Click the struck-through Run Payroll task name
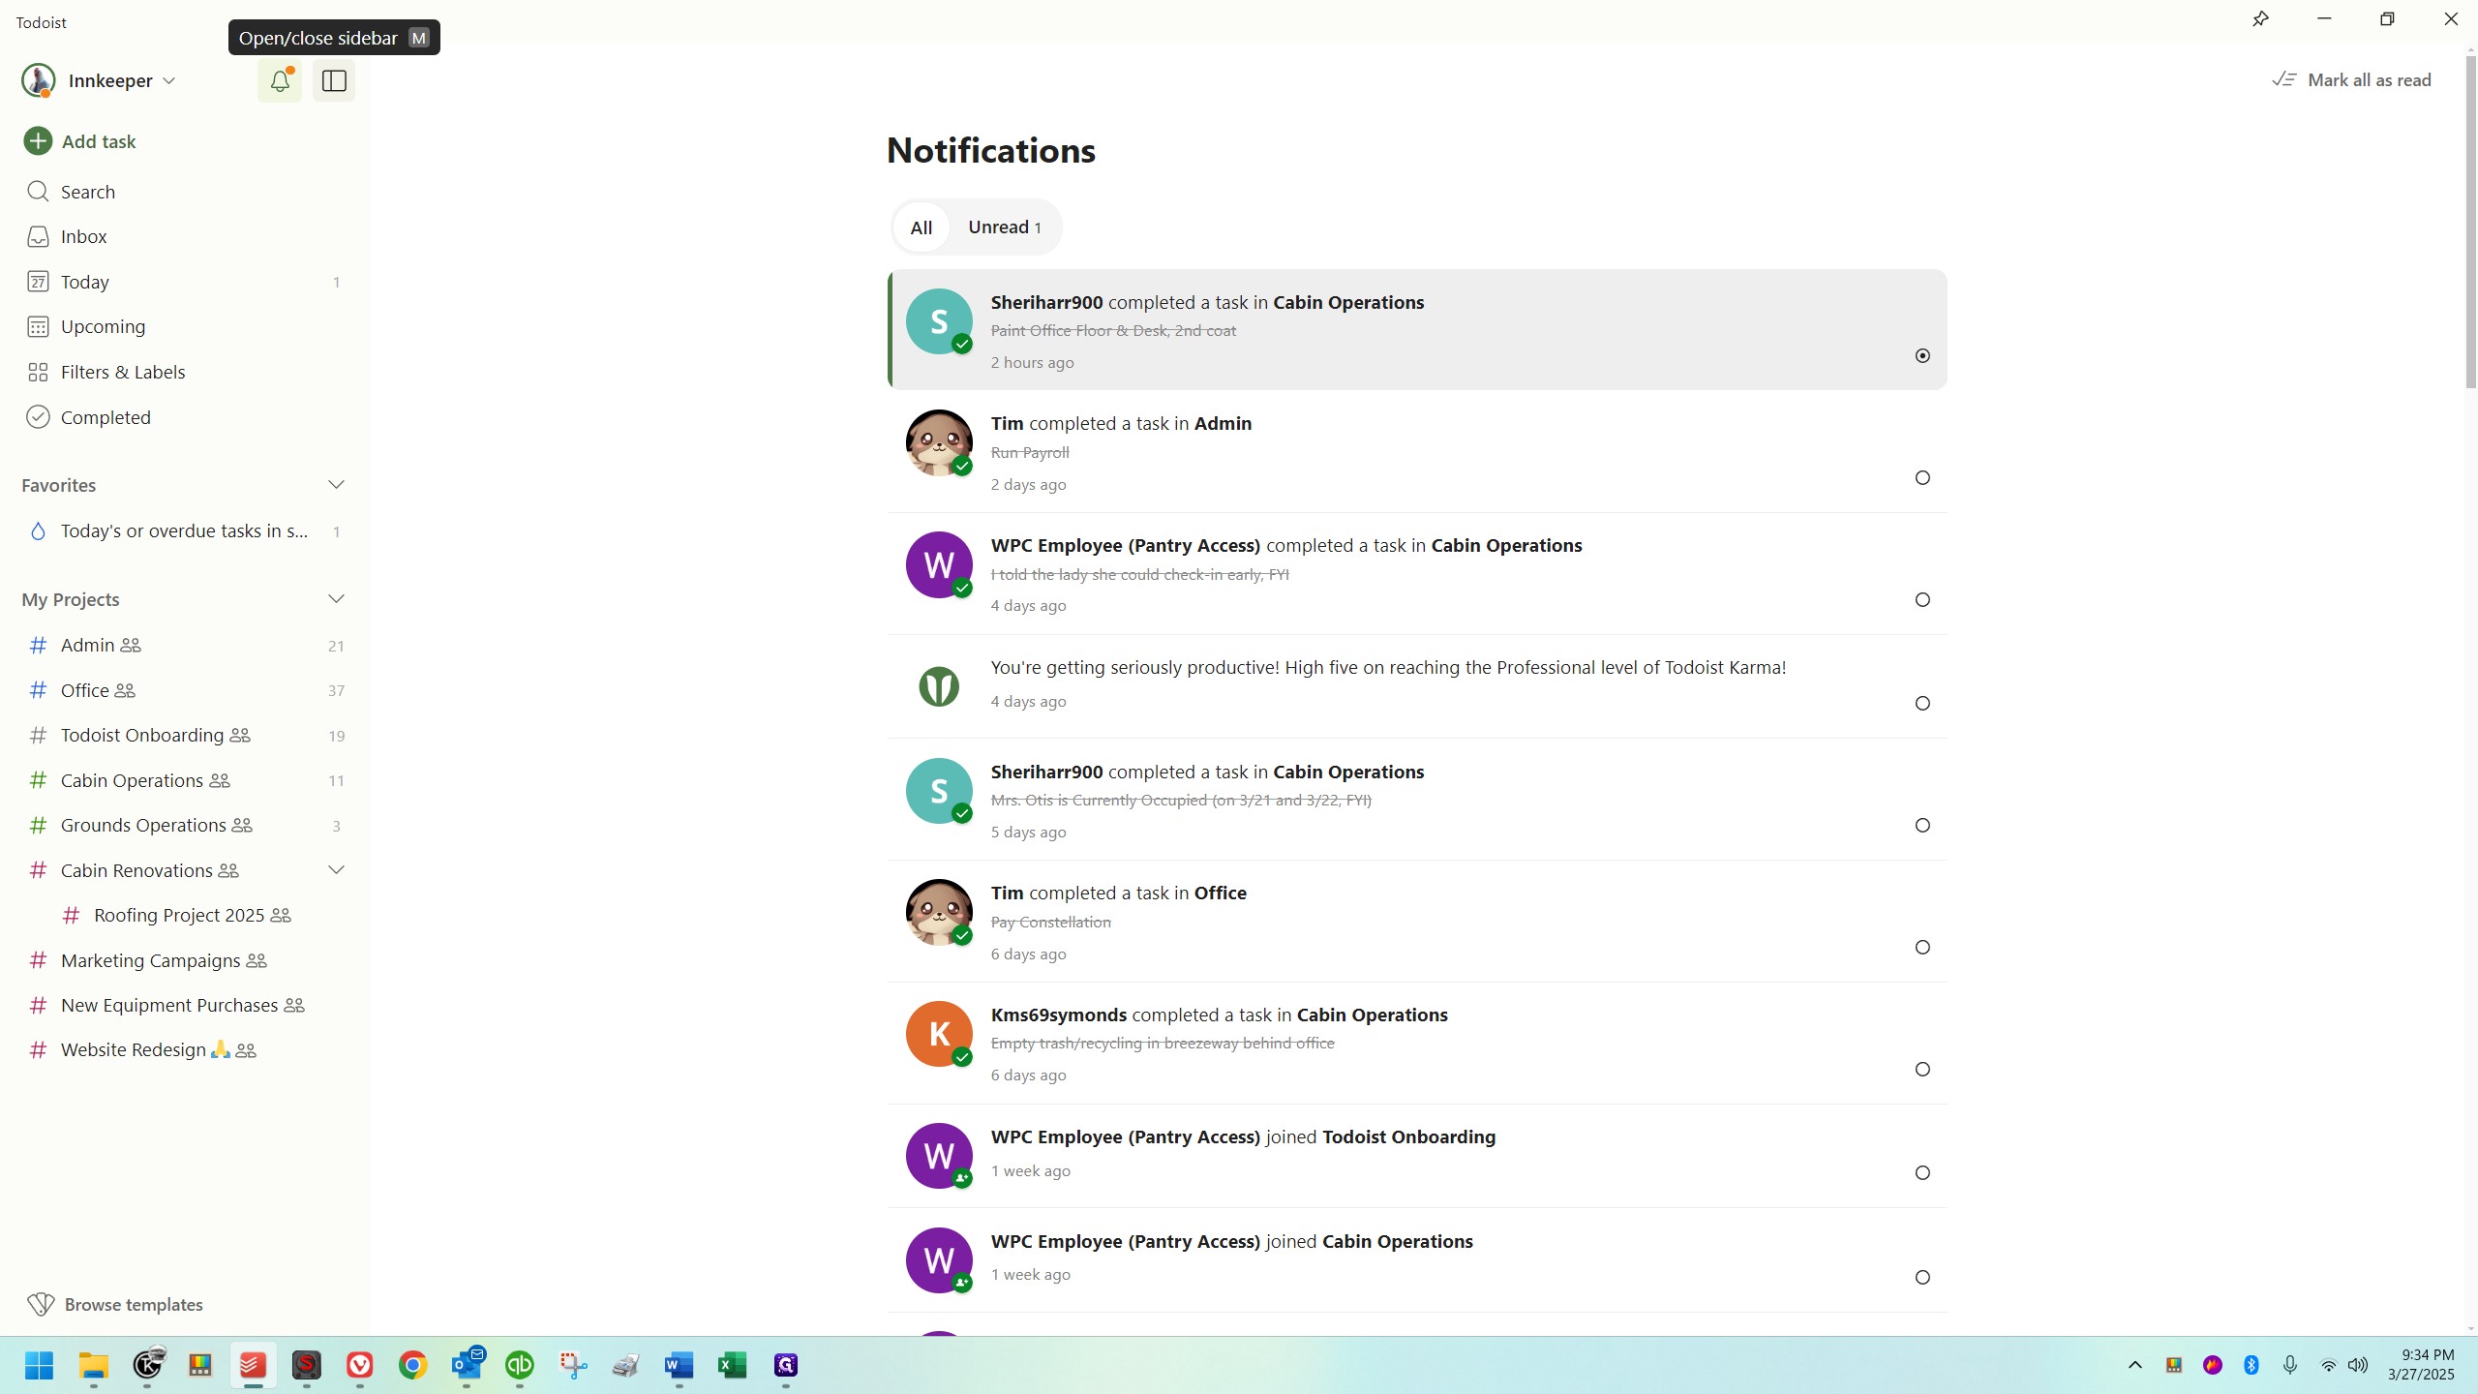Image resolution: width=2478 pixels, height=1394 pixels. pos(1030,452)
